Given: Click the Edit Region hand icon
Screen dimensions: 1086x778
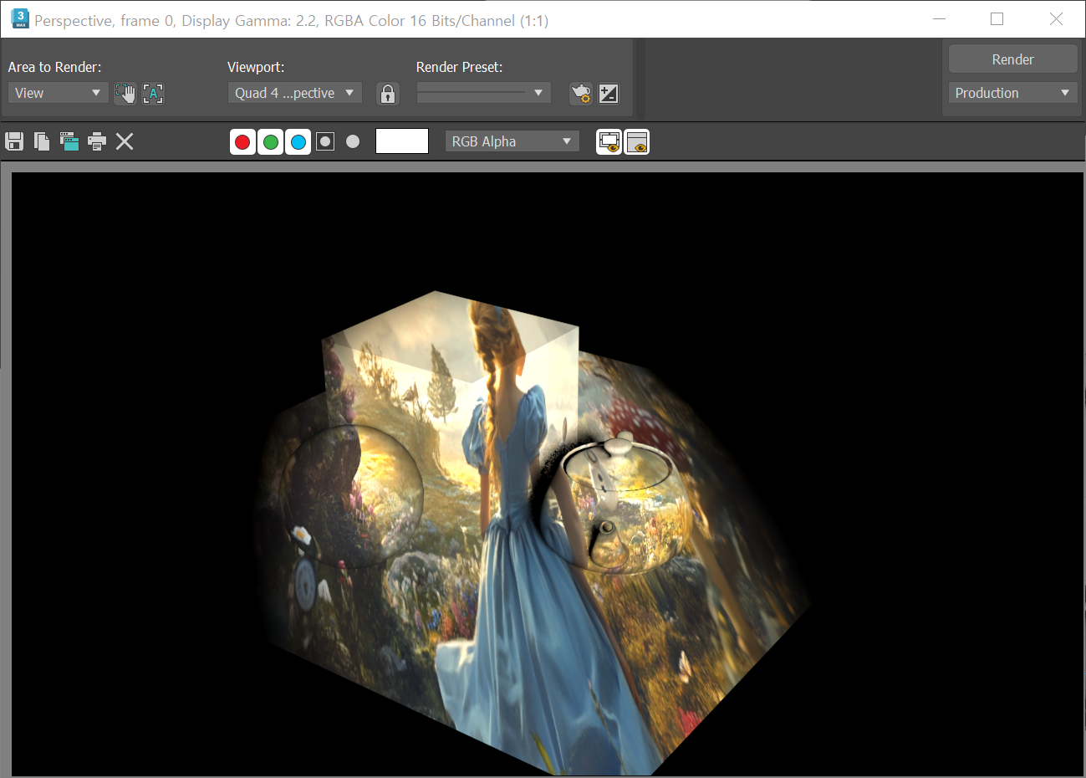Looking at the screenshot, I should click(125, 93).
